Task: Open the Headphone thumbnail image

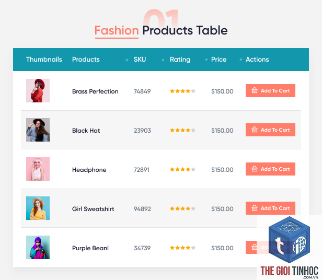Action: tap(38, 169)
